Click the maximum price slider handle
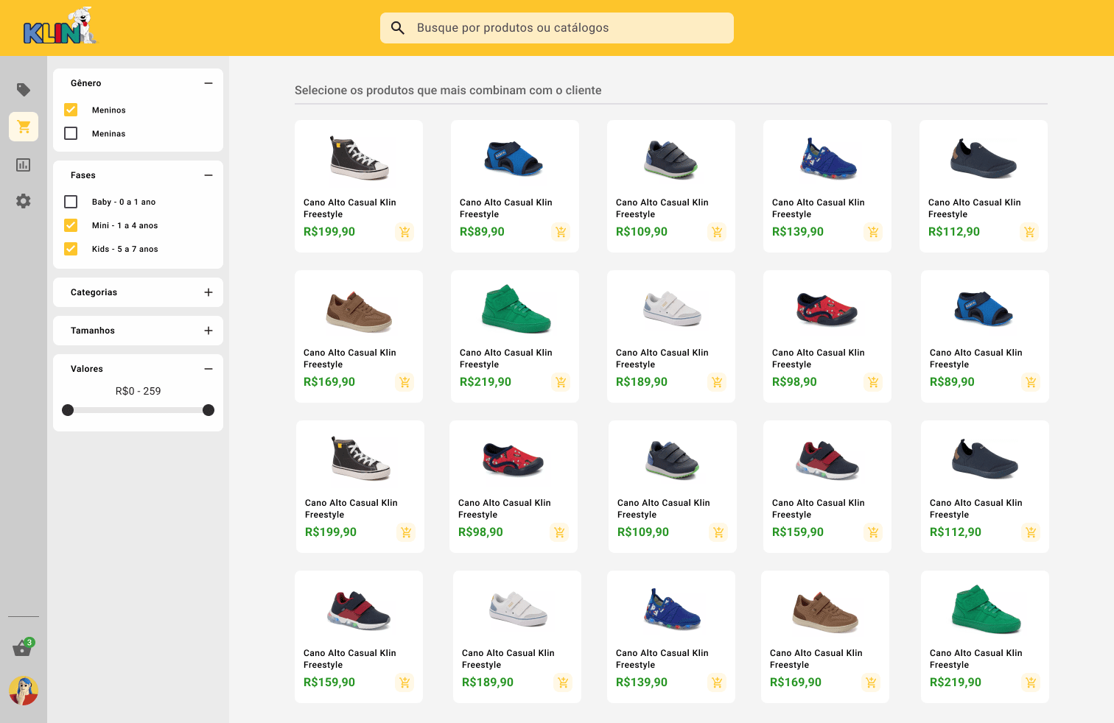Screen dimensions: 1114x723 point(209,410)
